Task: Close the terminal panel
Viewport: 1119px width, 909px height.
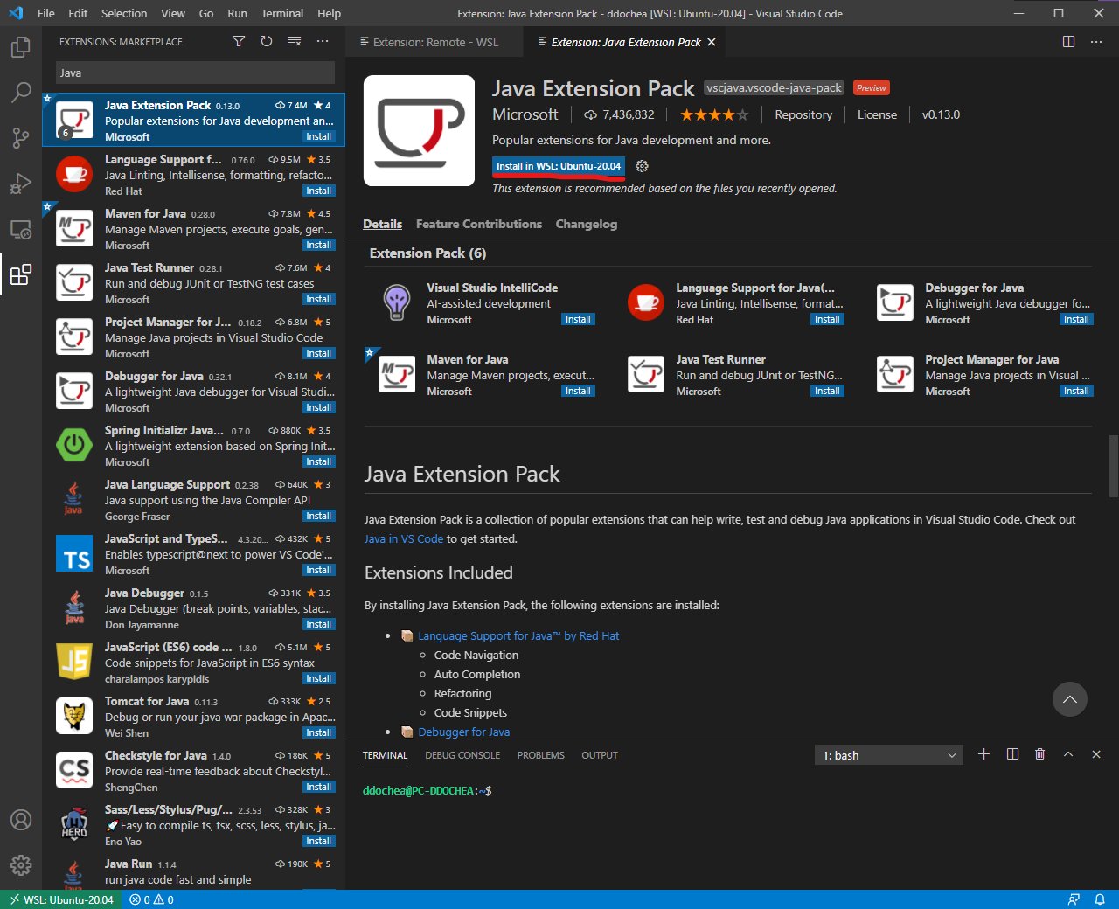Action: 1096,754
